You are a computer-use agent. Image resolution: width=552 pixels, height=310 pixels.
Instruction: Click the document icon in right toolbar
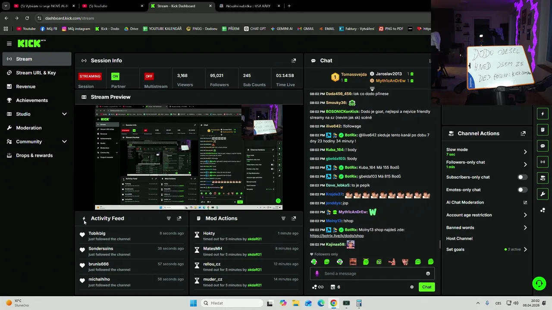(x=543, y=130)
